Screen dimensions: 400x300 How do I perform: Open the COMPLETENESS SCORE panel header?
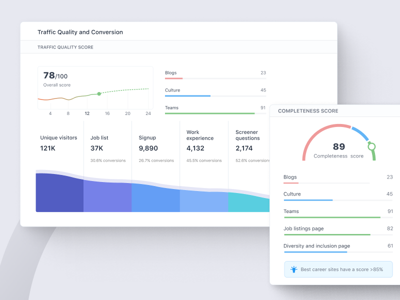point(308,111)
